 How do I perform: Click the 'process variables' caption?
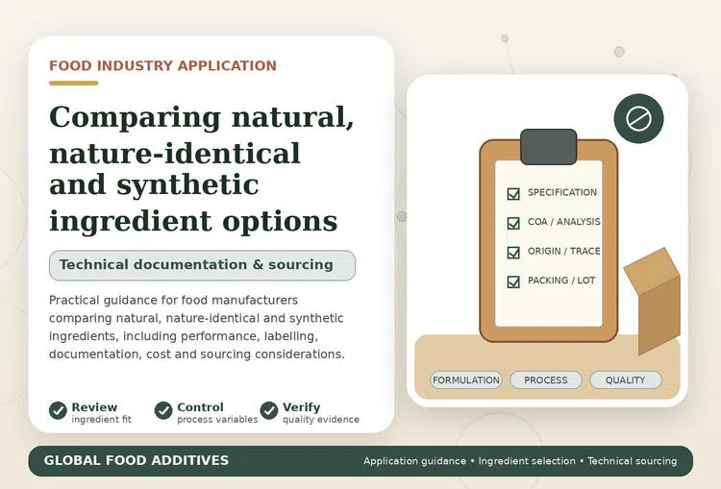[217, 420]
